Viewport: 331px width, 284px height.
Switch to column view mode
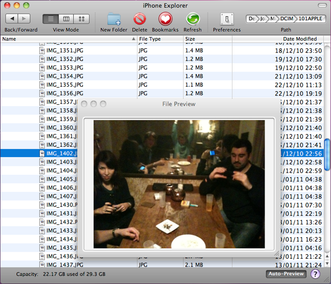coord(66,19)
